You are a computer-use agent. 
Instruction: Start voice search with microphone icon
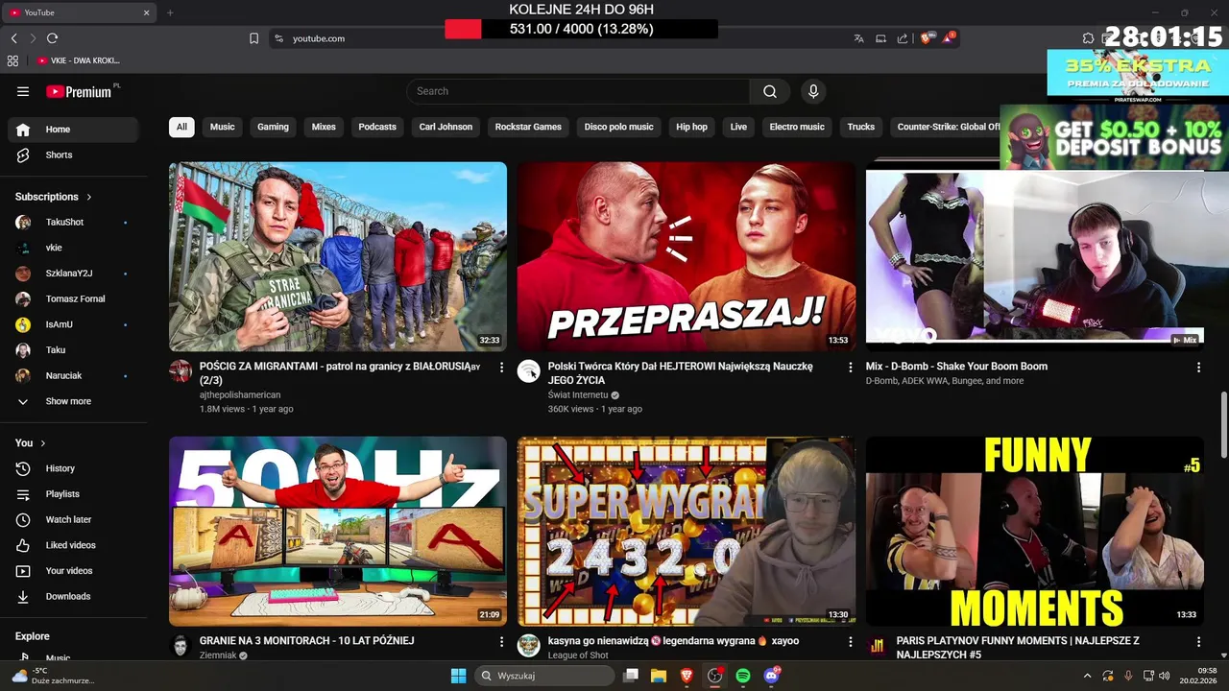click(x=813, y=91)
